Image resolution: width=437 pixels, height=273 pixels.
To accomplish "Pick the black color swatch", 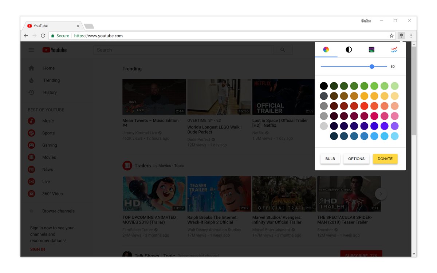I will pyautogui.click(x=324, y=86).
